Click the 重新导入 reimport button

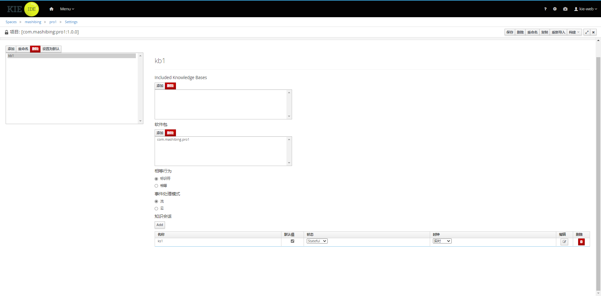558,32
